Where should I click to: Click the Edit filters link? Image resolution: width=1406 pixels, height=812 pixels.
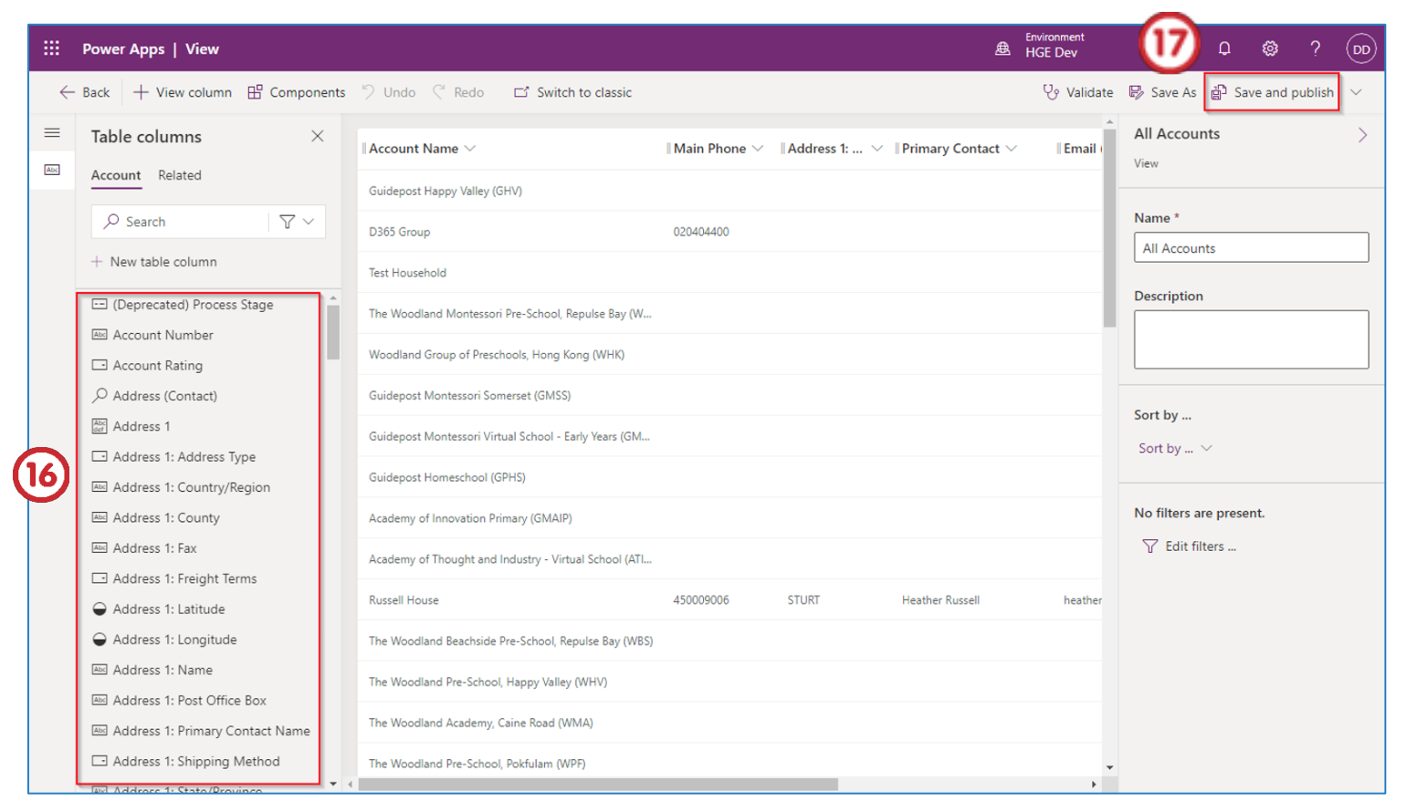point(1190,547)
